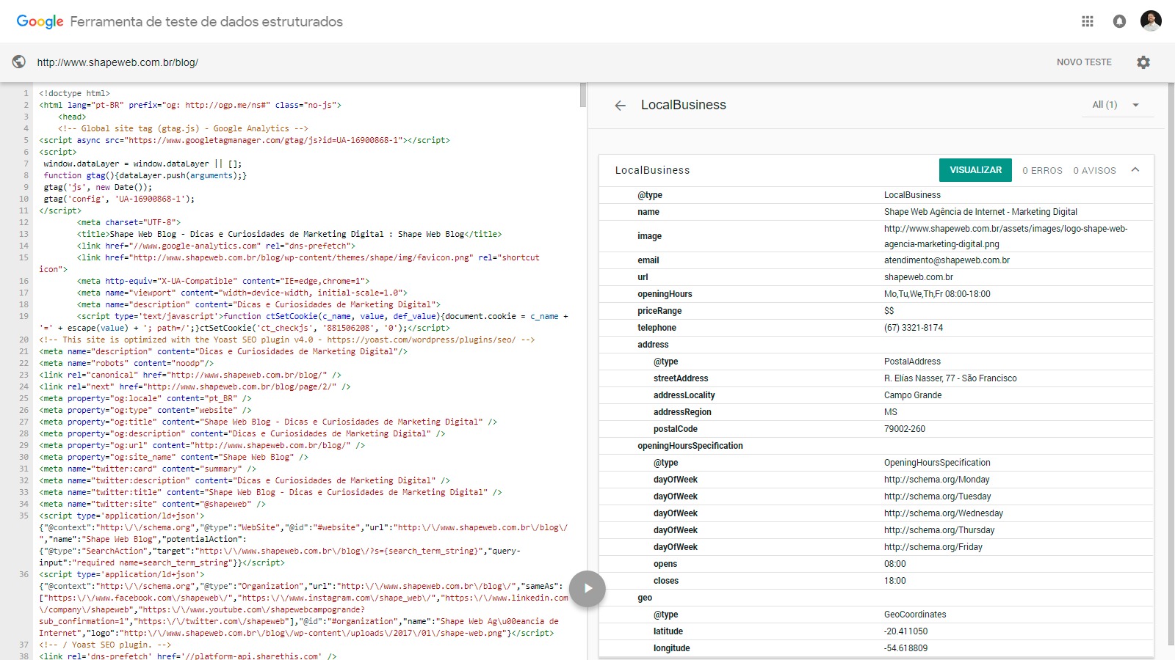Screen dimensions: 1175x660
Task: Click addressRegion value MS
Action: point(891,412)
